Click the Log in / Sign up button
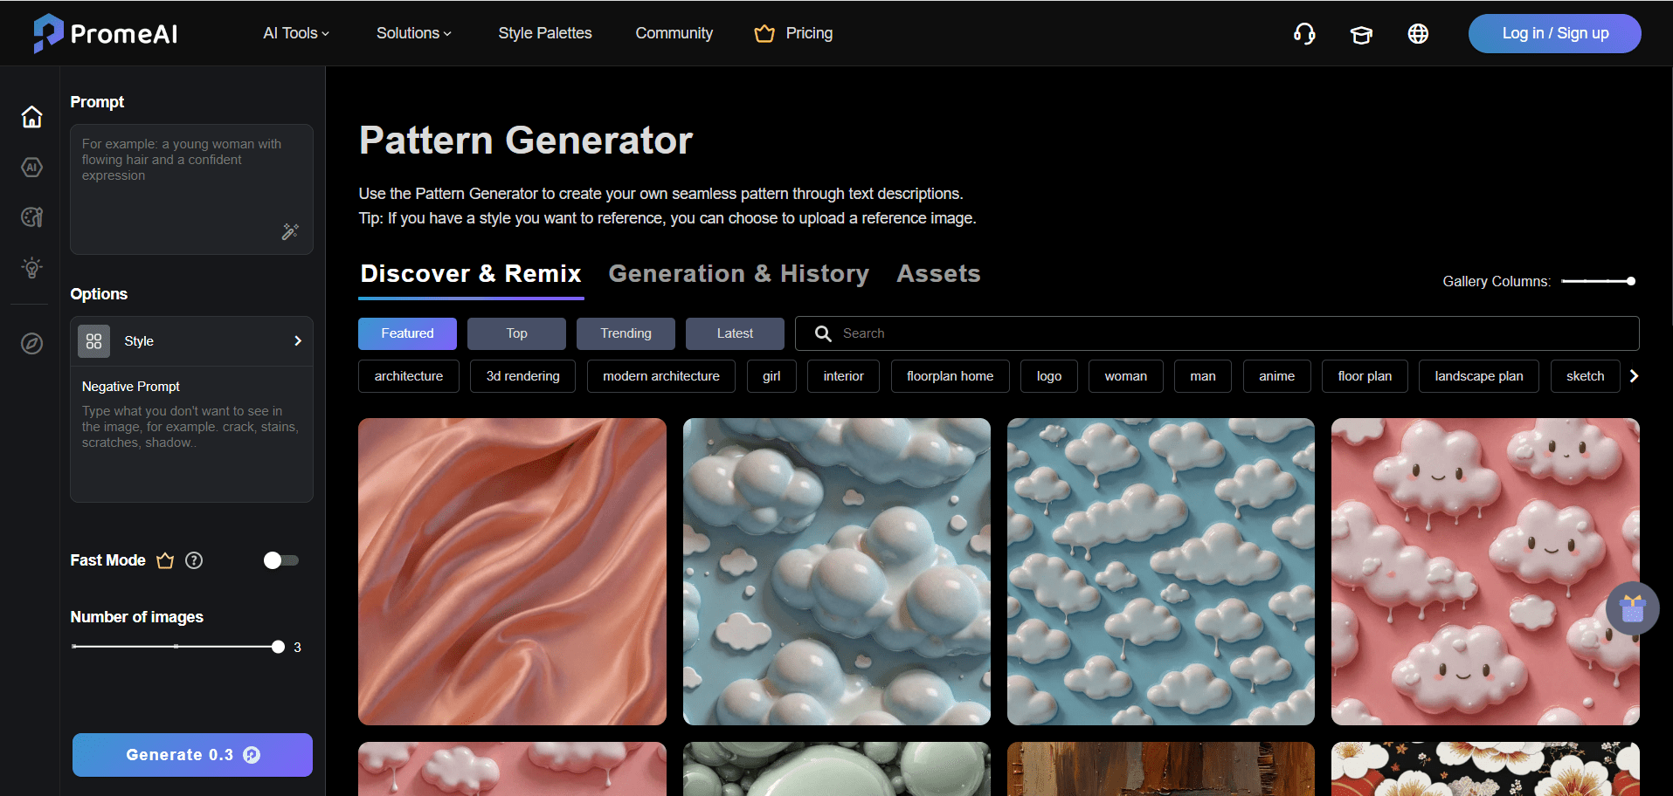Viewport: 1673px width, 796px height. pos(1554,33)
